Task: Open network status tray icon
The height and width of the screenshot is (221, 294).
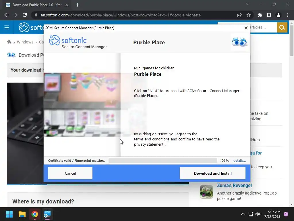Action: [x=251, y=214]
